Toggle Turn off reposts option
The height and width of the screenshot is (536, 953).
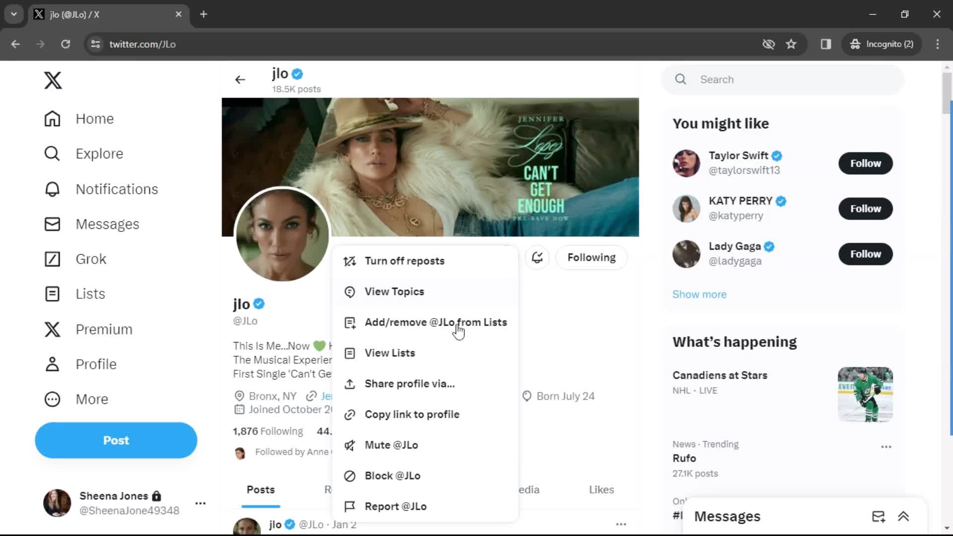click(405, 261)
